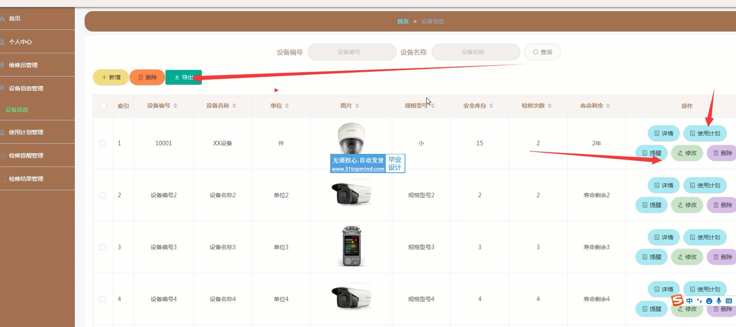Click the Sogou input method S icon
The image size is (736, 327).
click(x=678, y=300)
